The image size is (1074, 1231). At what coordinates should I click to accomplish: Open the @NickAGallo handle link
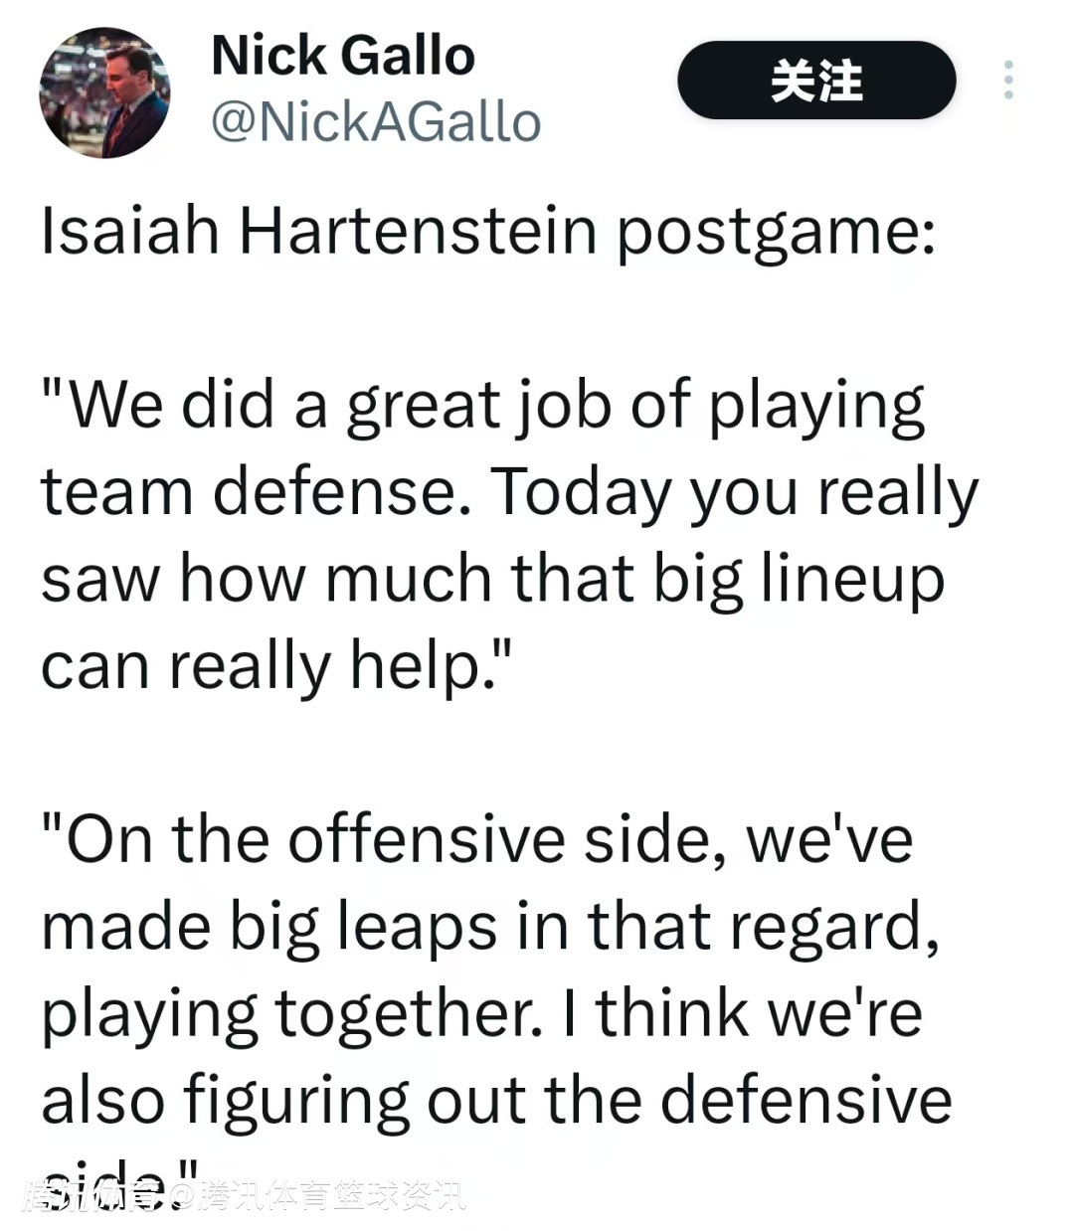[x=376, y=121]
